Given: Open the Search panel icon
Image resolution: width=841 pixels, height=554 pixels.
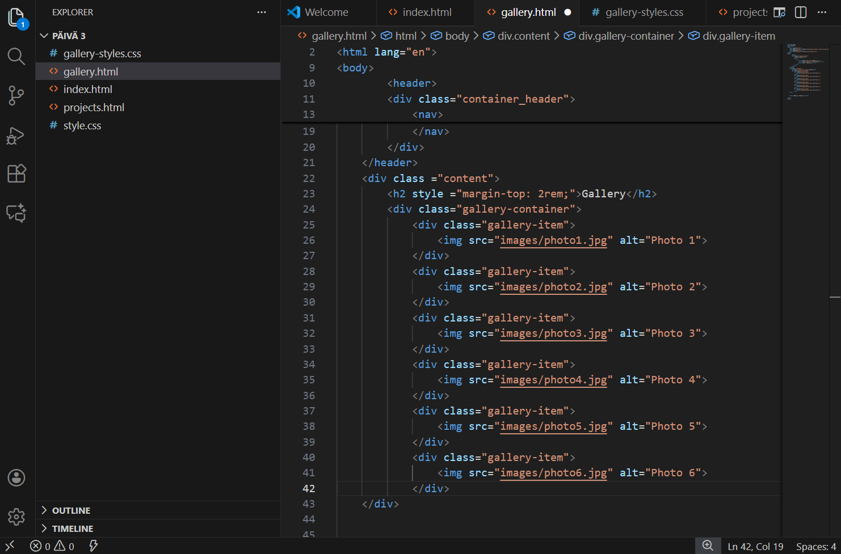Looking at the screenshot, I should pyautogui.click(x=16, y=56).
